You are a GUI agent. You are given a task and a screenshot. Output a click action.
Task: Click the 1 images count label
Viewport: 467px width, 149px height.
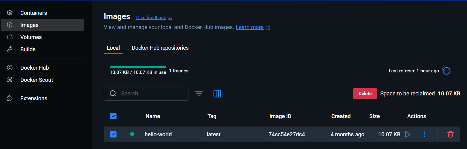[179, 71]
